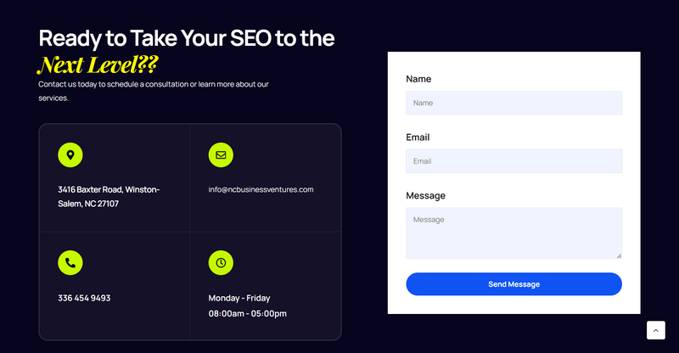
Task: Click the envelope email icon
Action: pos(221,155)
